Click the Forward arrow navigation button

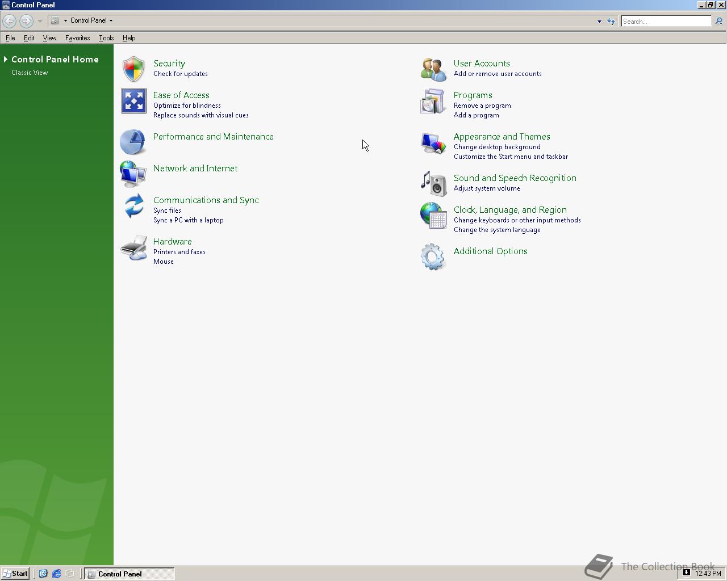pos(26,21)
